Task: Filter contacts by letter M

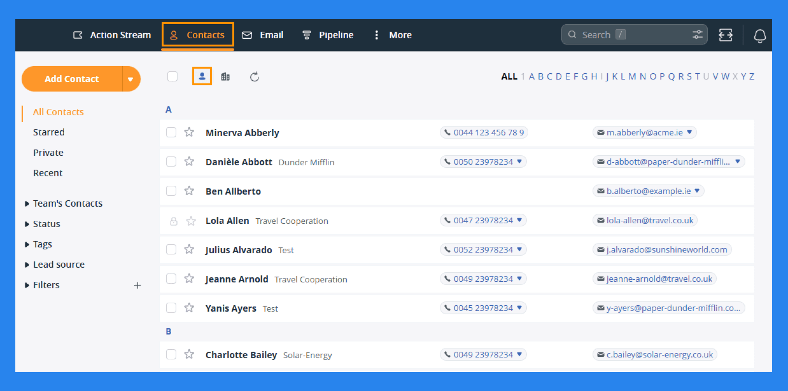Action: point(632,77)
